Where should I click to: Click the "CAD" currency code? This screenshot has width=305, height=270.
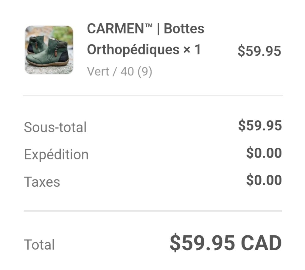click(261, 243)
